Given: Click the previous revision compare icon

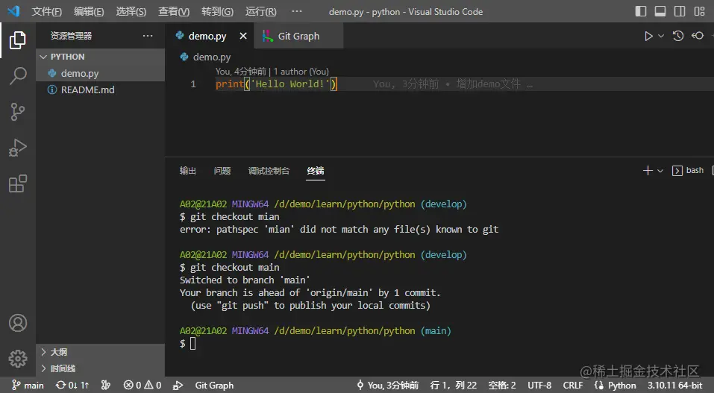Looking at the screenshot, I should tap(698, 36).
